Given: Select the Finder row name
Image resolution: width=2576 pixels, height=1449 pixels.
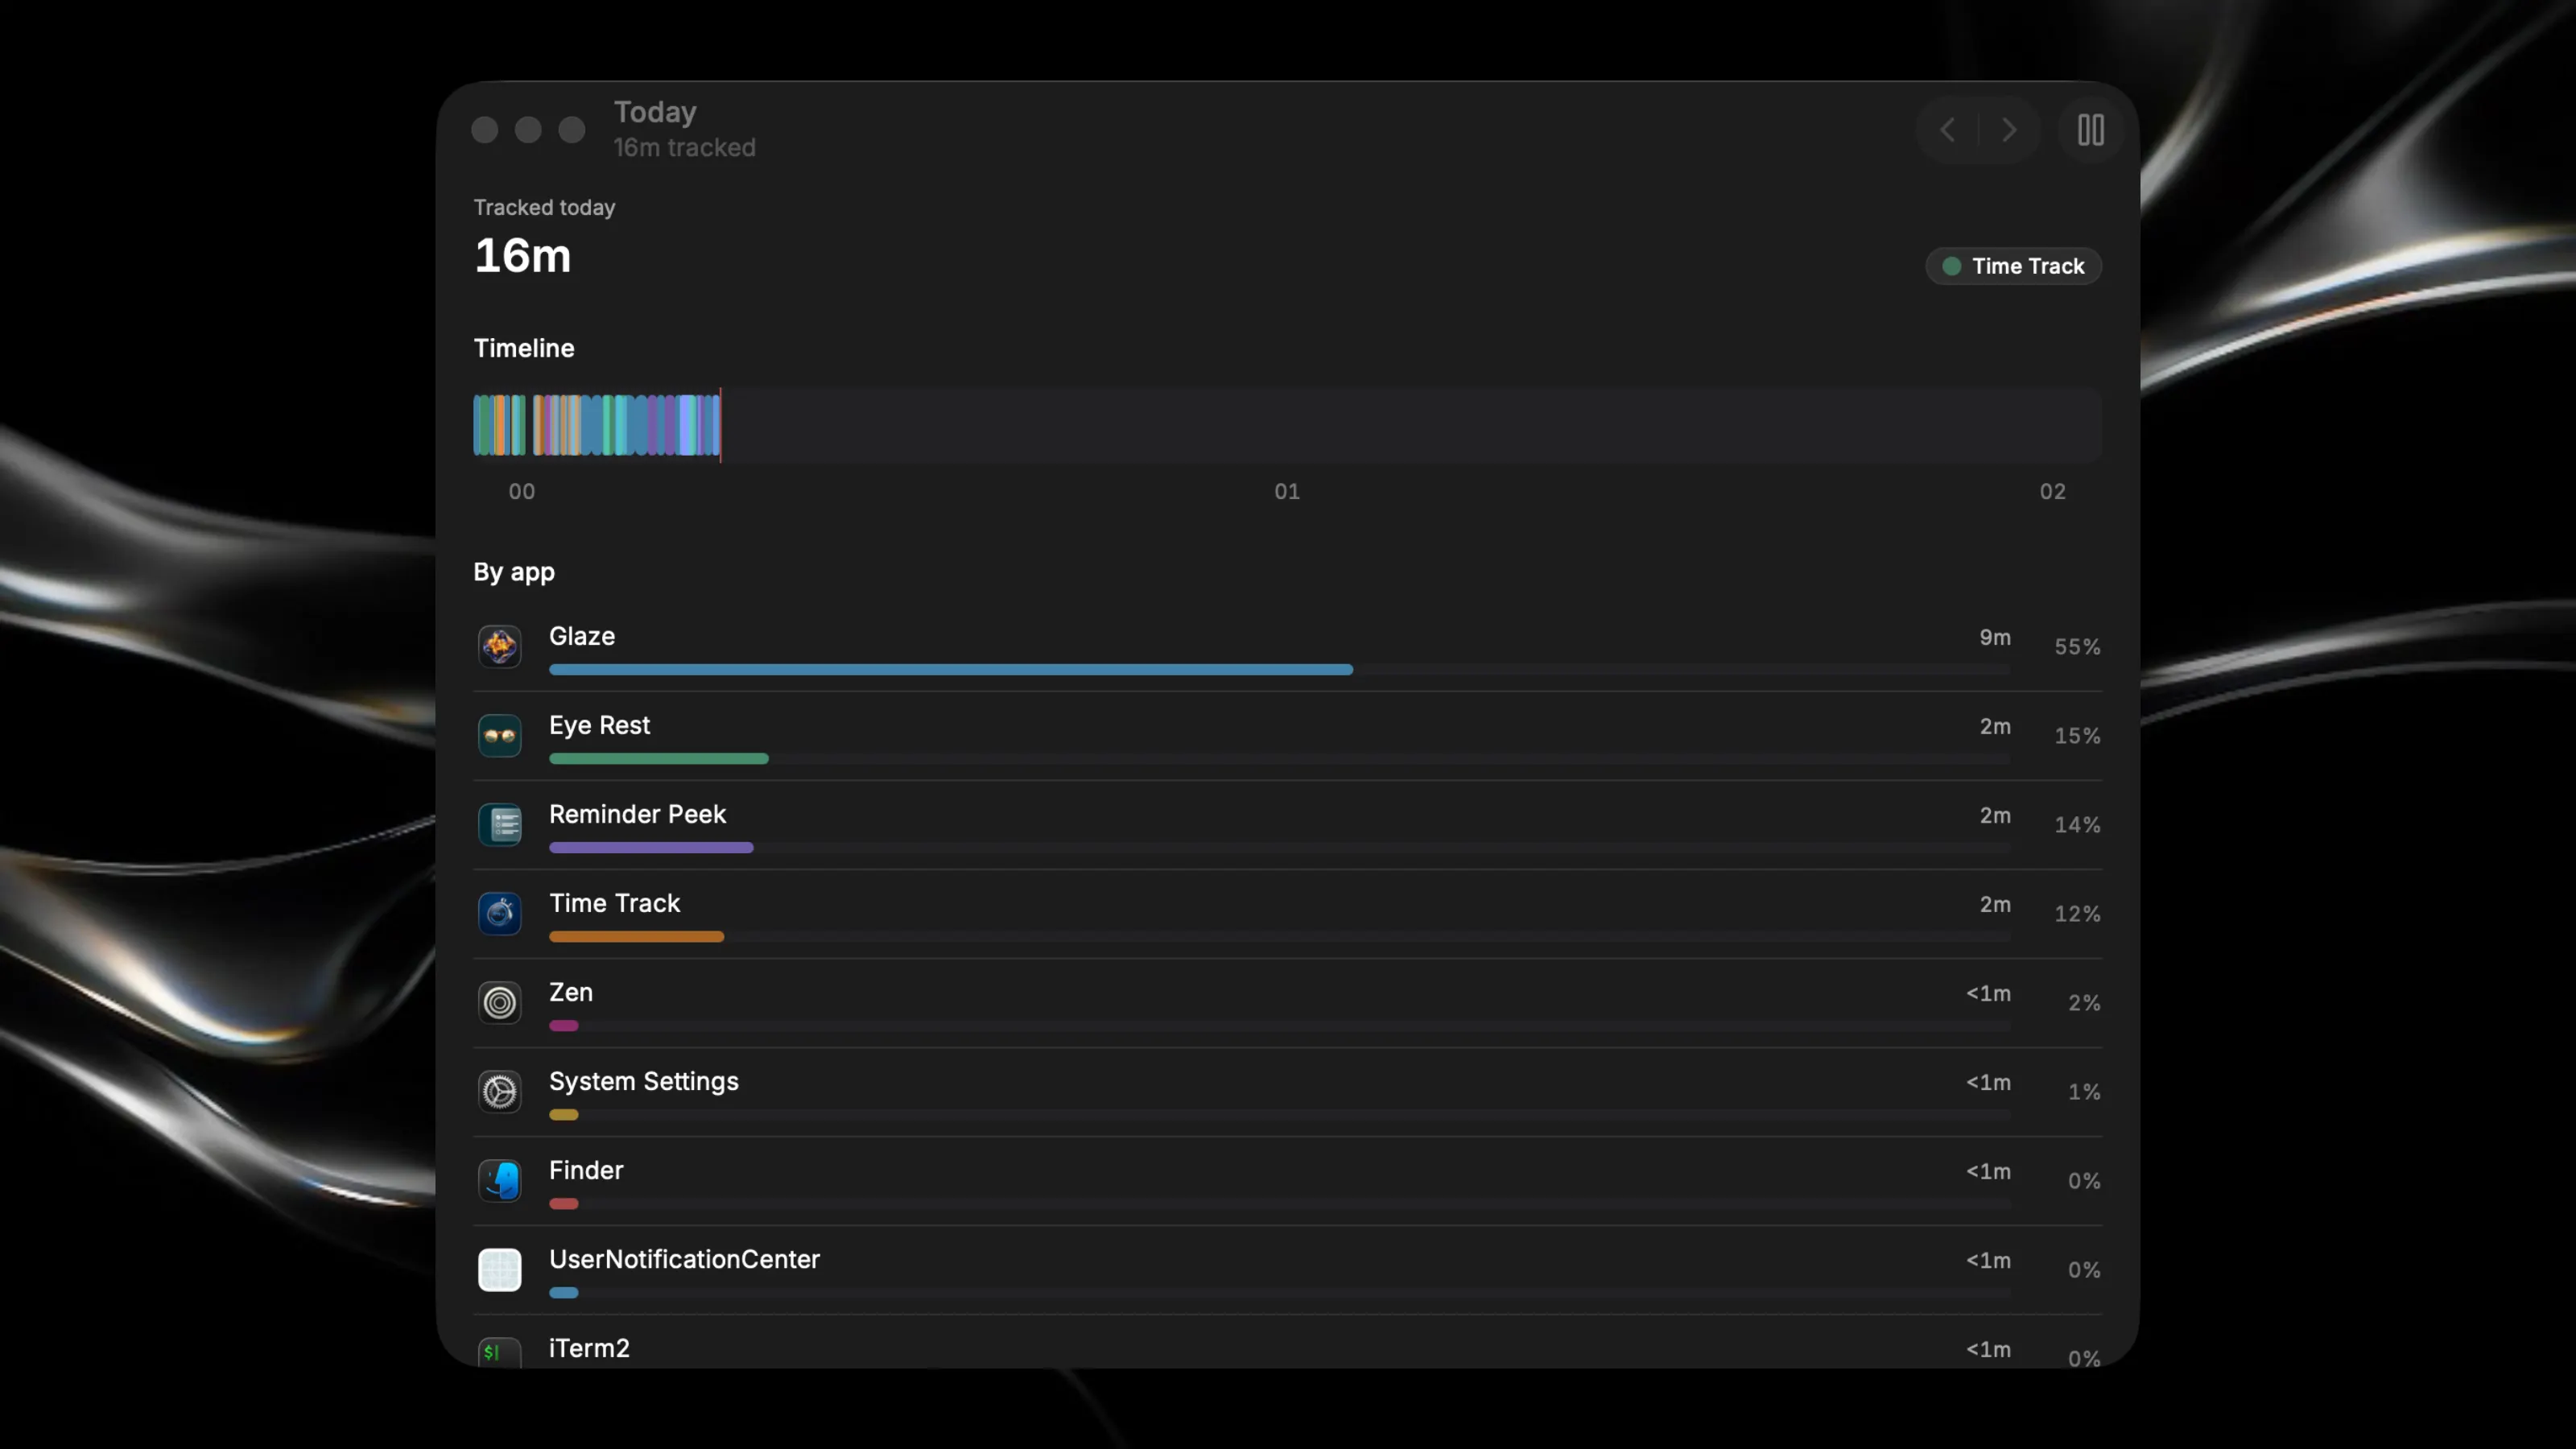Looking at the screenshot, I should click(x=586, y=1170).
